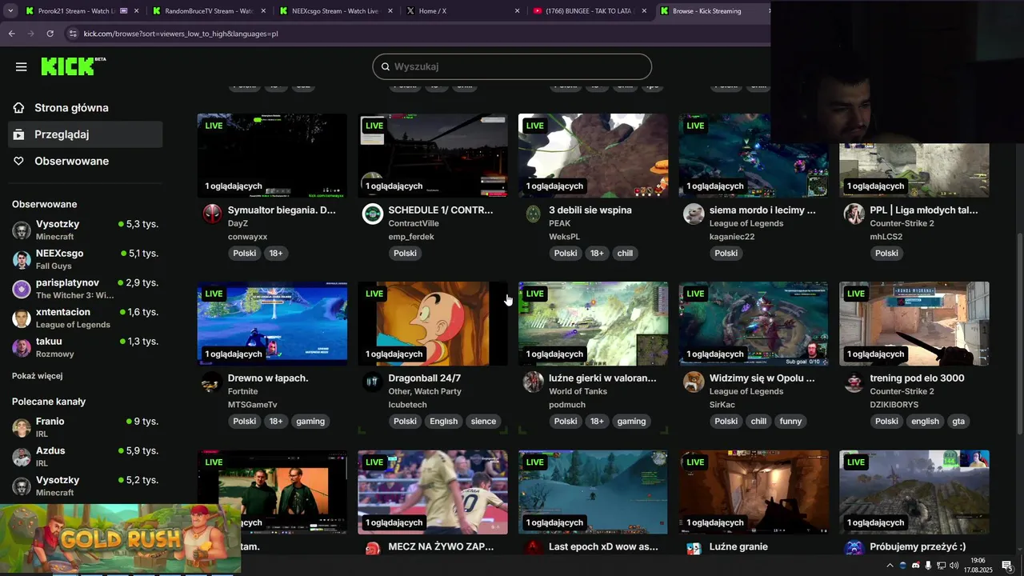Open stream titled trening pod elo 3000
1024x576 pixels.
pyautogui.click(x=917, y=378)
